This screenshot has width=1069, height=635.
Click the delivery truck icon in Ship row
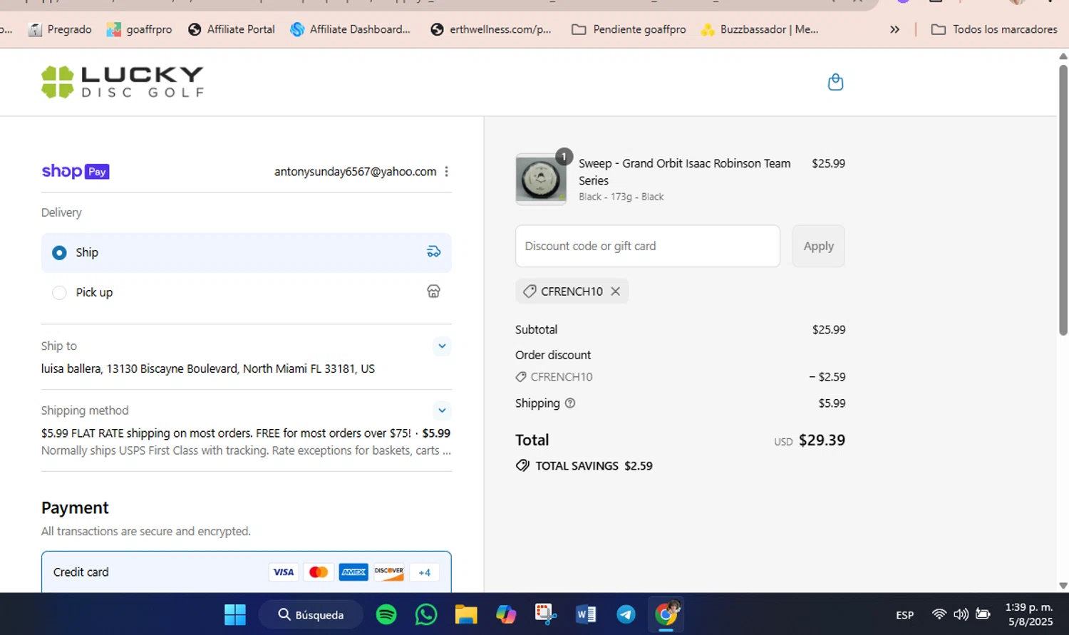(x=433, y=252)
